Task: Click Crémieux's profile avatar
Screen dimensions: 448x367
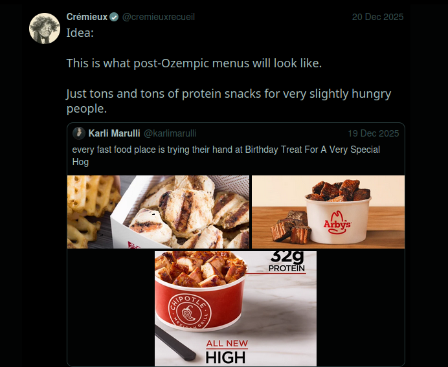Action: [45, 28]
